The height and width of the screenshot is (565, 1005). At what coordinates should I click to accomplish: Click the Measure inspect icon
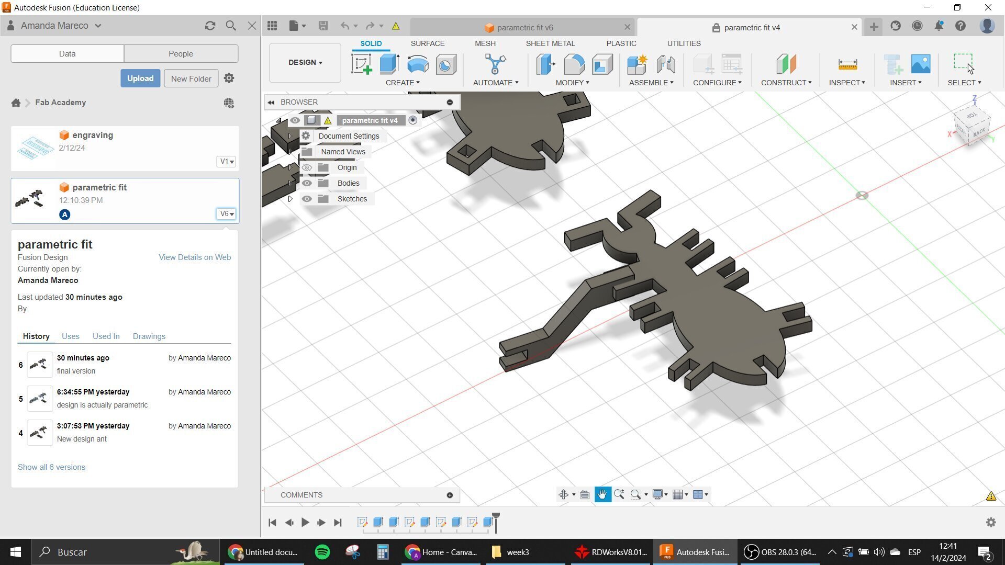pyautogui.click(x=847, y=64)
